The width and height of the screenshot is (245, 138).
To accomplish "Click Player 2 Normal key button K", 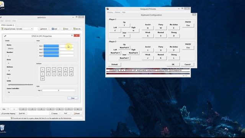I will tap(161, 58).
